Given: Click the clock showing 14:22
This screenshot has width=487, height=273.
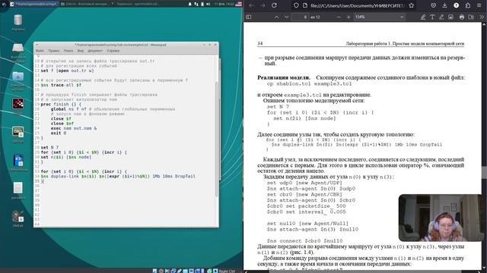Looking at the screenshot, I should coord(224,4).
